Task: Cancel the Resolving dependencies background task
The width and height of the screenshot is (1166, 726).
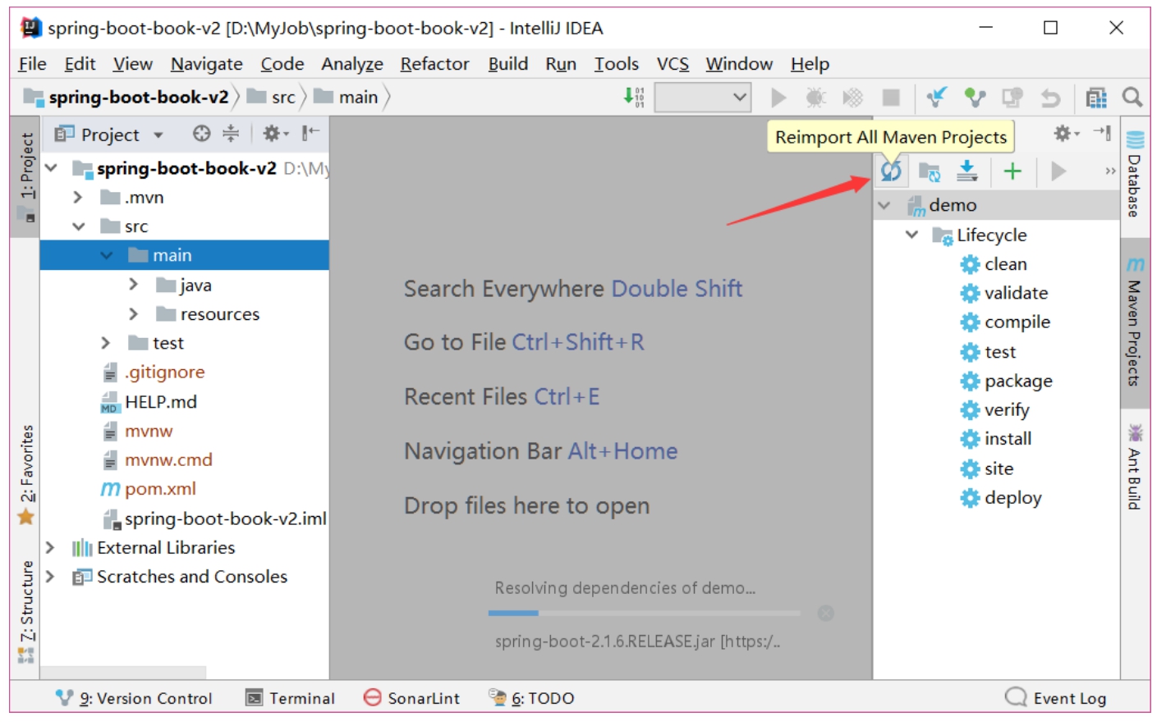Action: coord(826,613)
